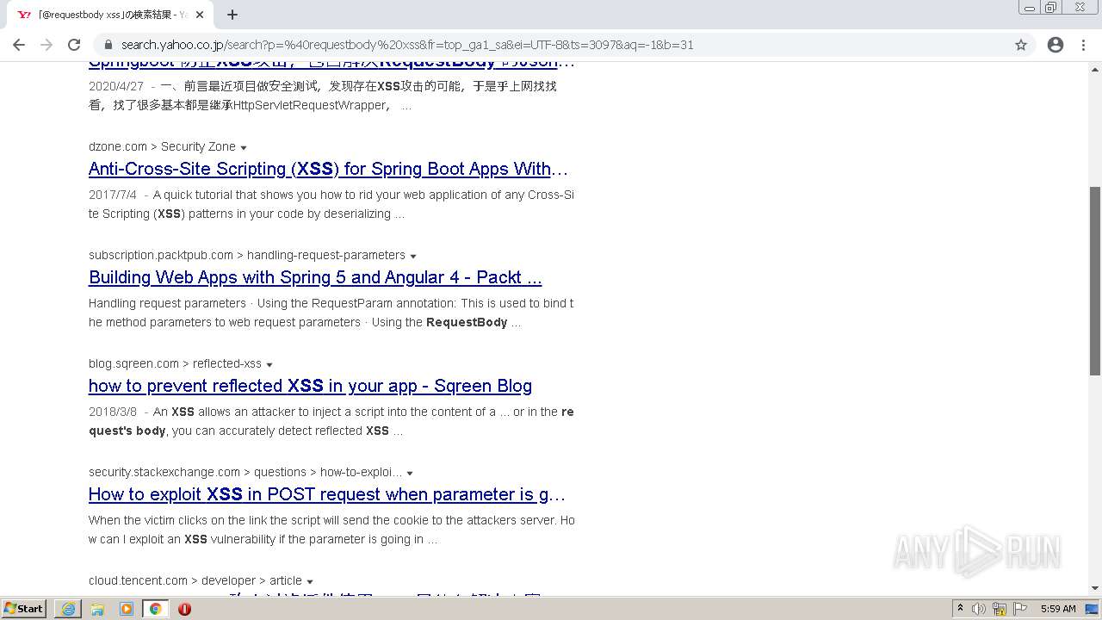Viewport: 1102px width, 620px height.
Task: Click the 5:59 AM system clock
Action: point(1058,609)
